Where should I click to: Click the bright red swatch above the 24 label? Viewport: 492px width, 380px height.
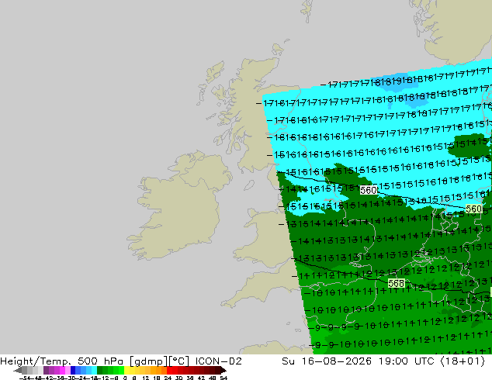click(169, 370)
